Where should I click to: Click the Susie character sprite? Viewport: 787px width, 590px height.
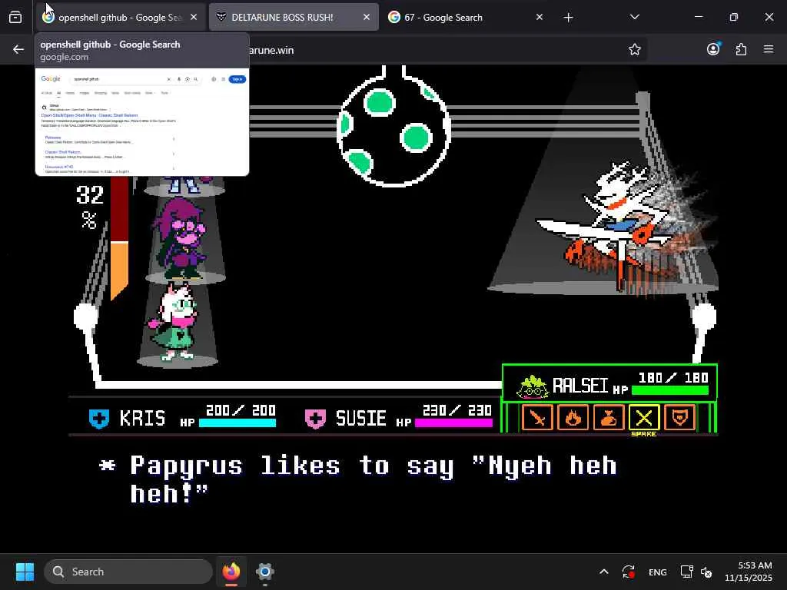pos(181,237)
